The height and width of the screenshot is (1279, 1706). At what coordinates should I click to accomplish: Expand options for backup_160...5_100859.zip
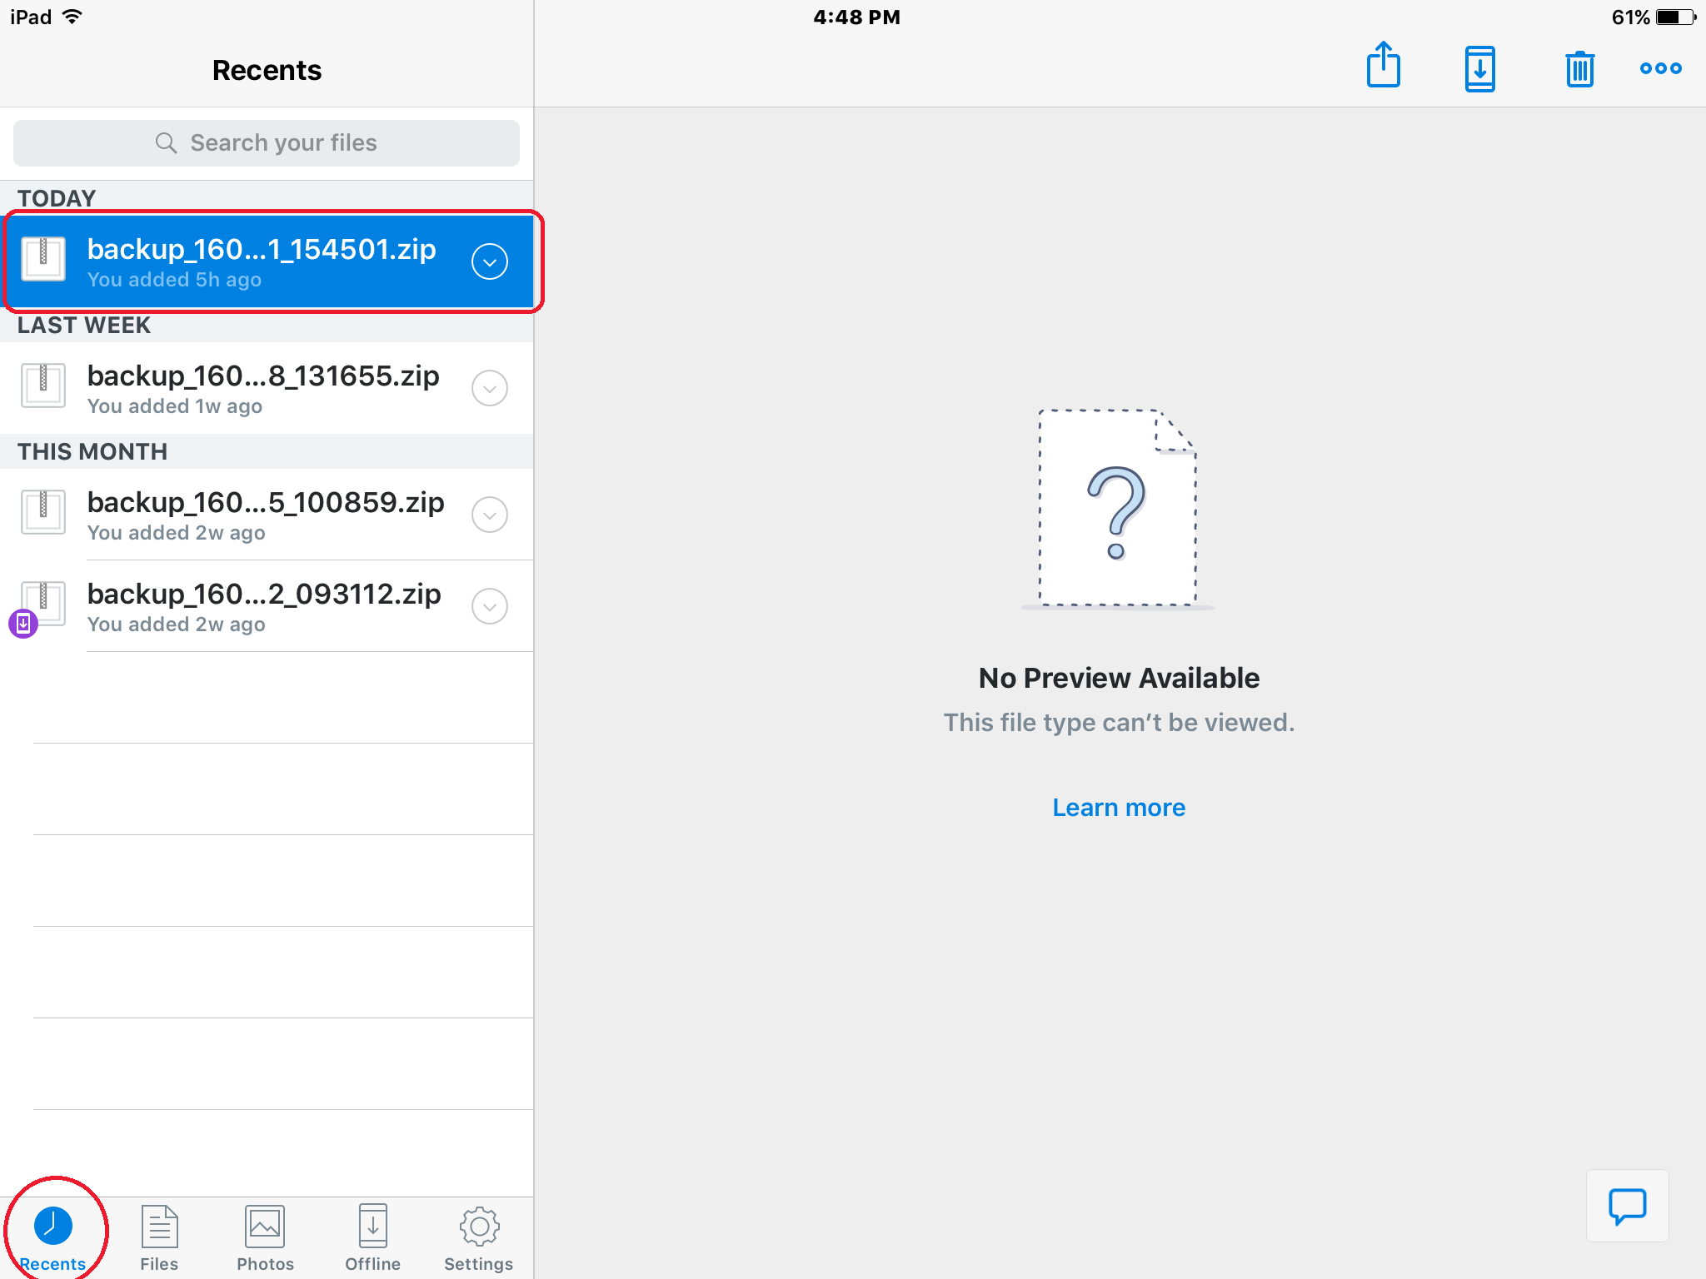point(490,515)
